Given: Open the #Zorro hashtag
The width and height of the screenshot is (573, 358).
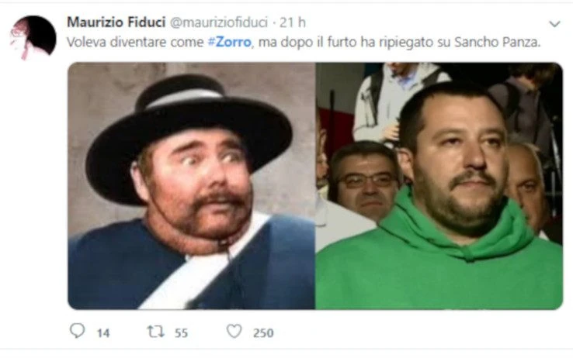Looking at the screenshot, I should [230, 42].
